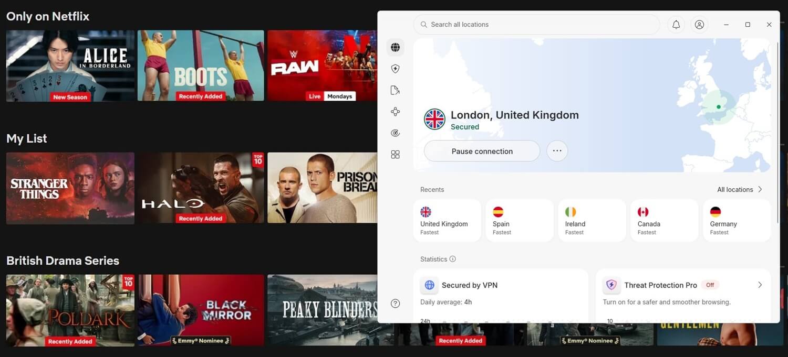Click the Emmy Nominee badge on Black Mirror
This screenshot has width=788, height=357.
click(200, 341)
